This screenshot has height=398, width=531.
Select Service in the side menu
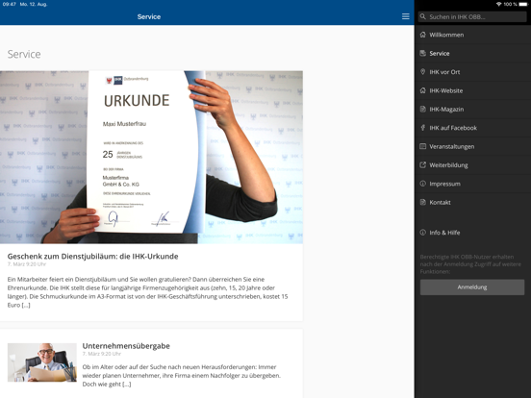(472, 53)
